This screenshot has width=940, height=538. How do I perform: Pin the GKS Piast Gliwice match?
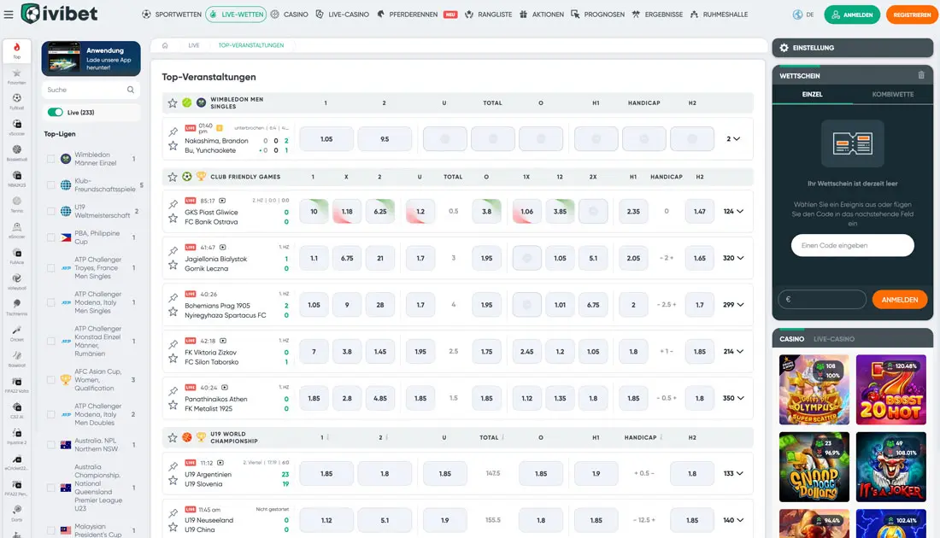pos(173,204)
